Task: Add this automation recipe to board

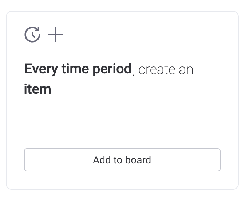Action: pos(122,160)
